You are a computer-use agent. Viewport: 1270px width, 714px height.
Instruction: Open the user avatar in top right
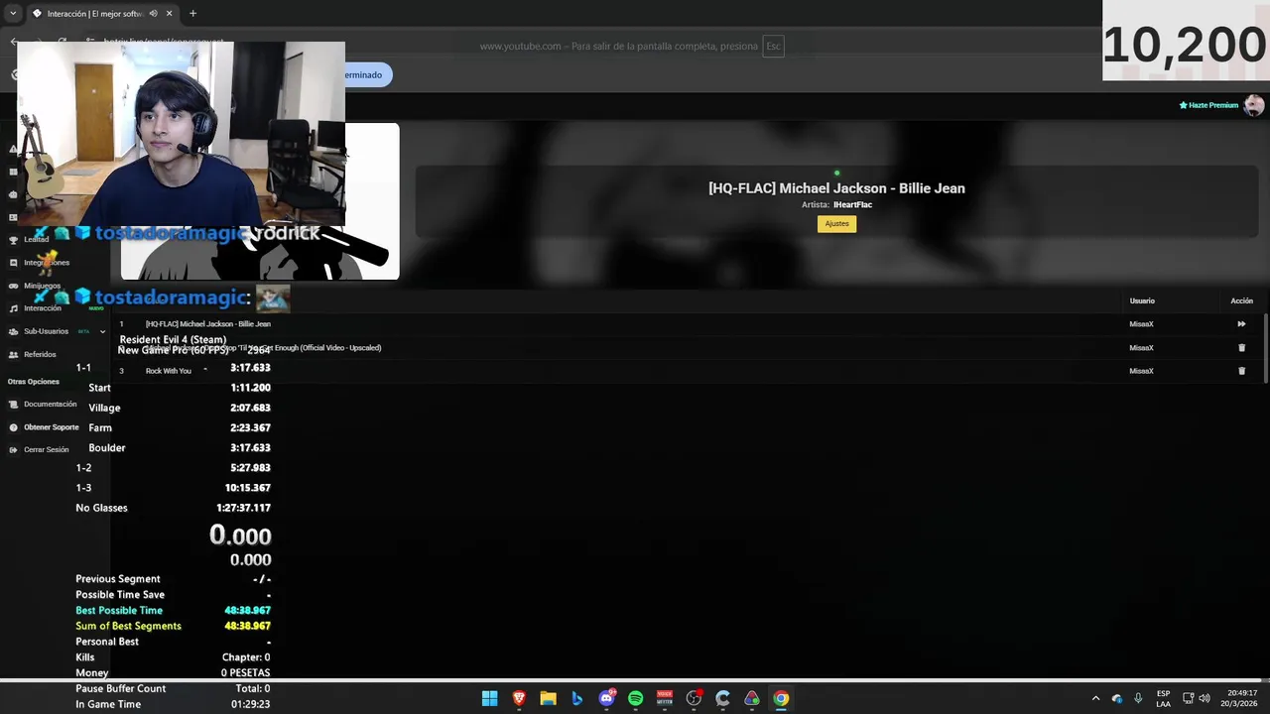pos(1254,105)
